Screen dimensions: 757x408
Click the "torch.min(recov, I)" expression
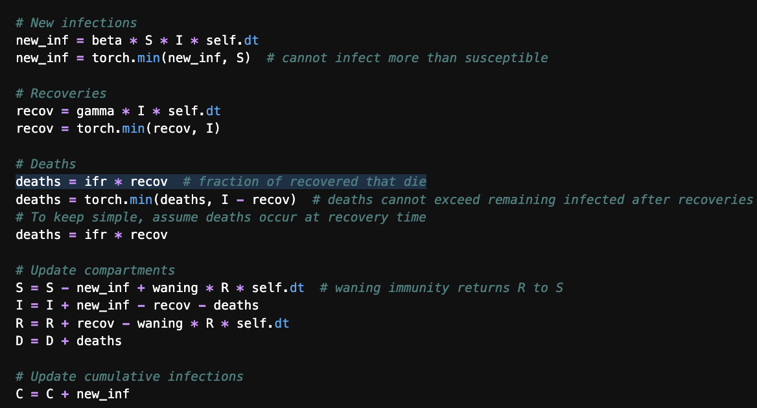click(x=148, y=129)
